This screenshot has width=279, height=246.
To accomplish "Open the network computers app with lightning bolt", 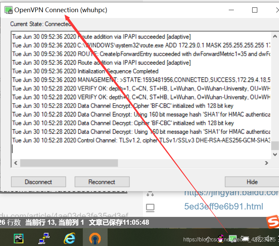I will click(x=44, y=239).
